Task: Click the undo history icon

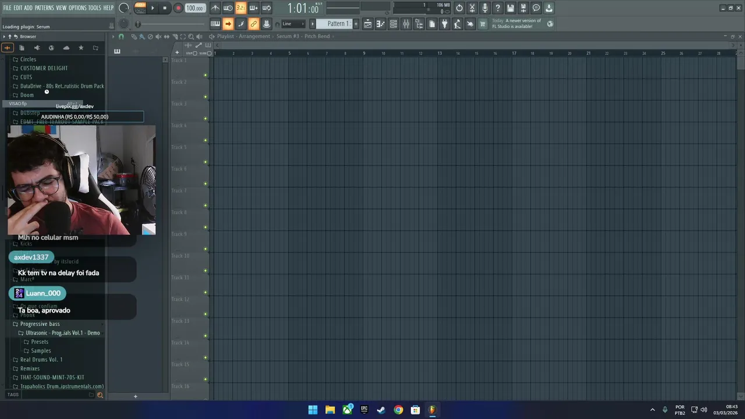Action: coord(459,8)
